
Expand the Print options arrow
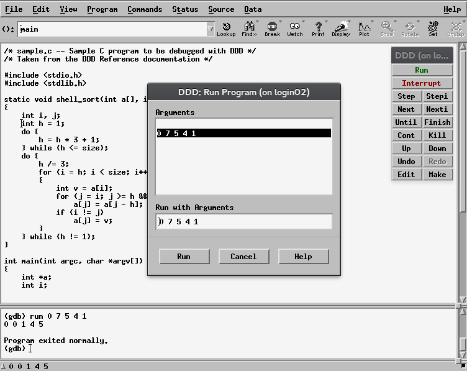326,22
